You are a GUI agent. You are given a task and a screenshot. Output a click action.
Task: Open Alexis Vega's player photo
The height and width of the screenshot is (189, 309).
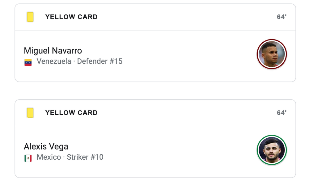pos(272,150)
